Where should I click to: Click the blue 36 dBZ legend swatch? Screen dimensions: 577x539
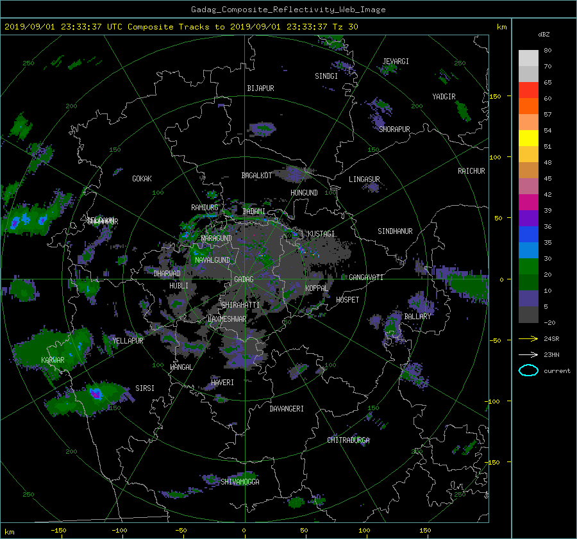pyautogui.click(x=528, y=234)
